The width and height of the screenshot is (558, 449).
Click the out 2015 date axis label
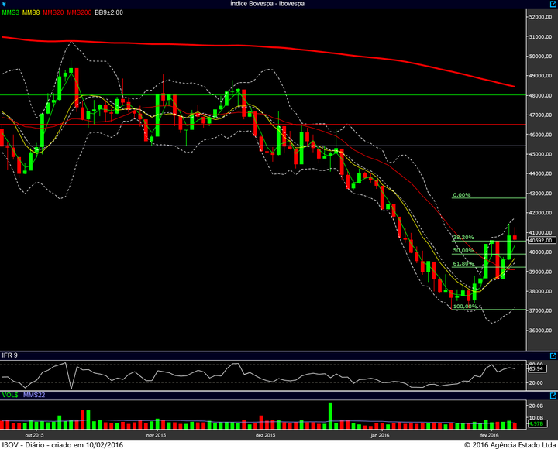coord(35,436)
